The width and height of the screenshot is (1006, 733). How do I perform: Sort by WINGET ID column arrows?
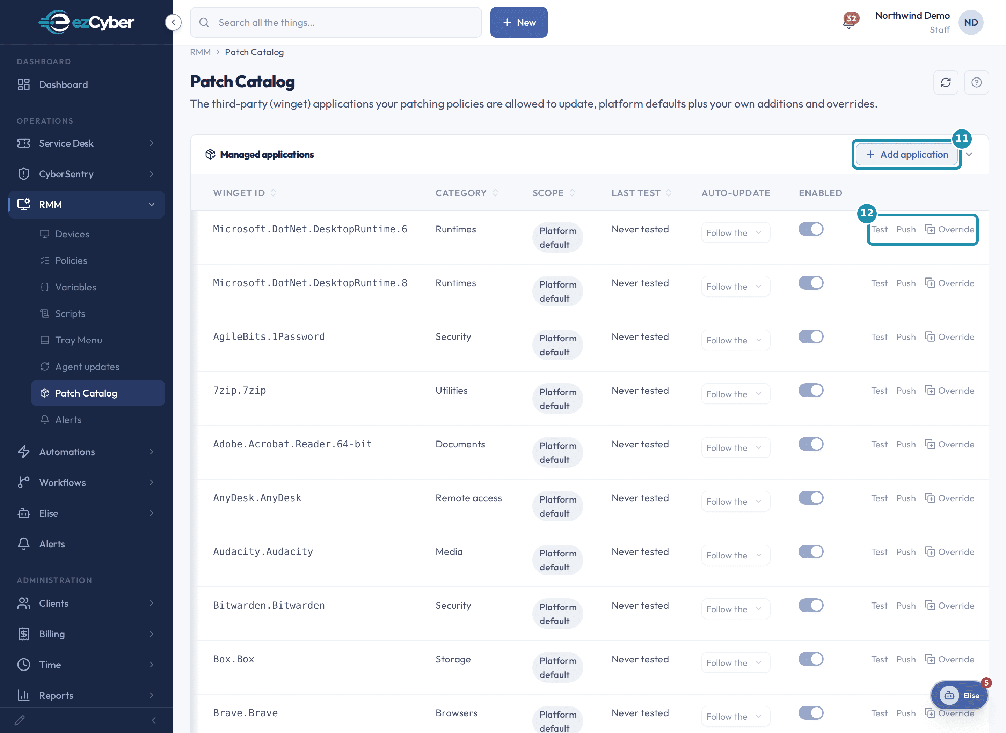(273, 193)
